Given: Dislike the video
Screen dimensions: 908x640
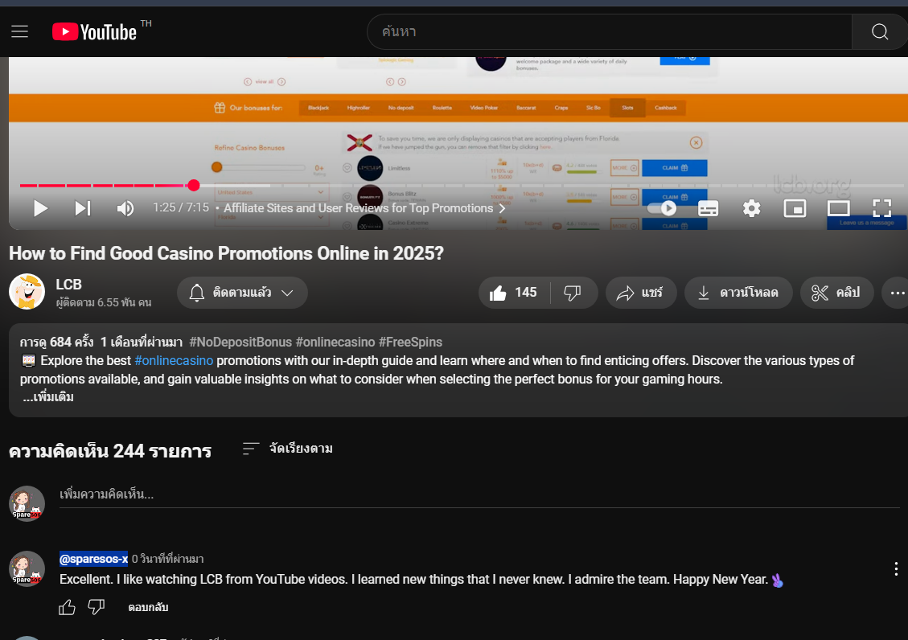Looking at the screenshot, I should 573,293.
